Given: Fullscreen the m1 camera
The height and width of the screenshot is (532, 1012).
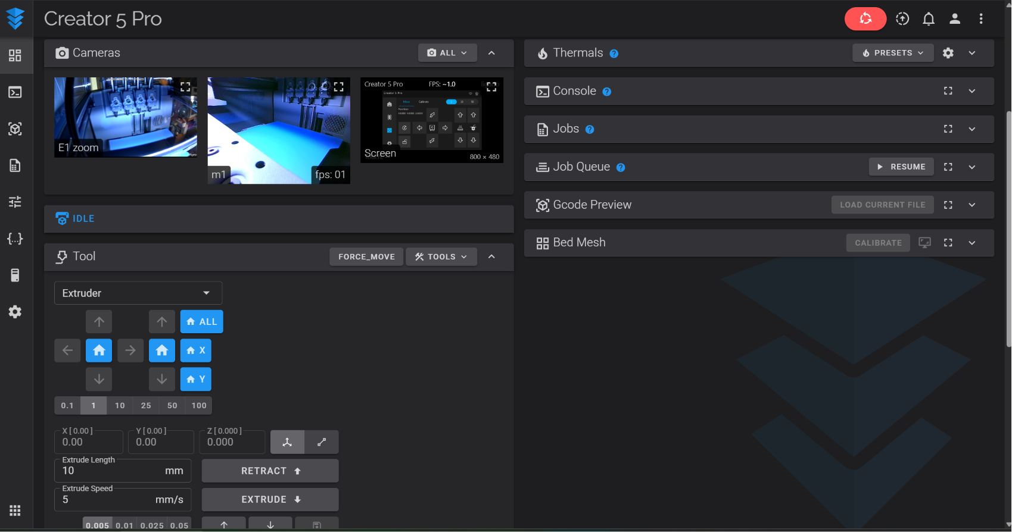Looking at the screenshot, I should pos(338,87).
